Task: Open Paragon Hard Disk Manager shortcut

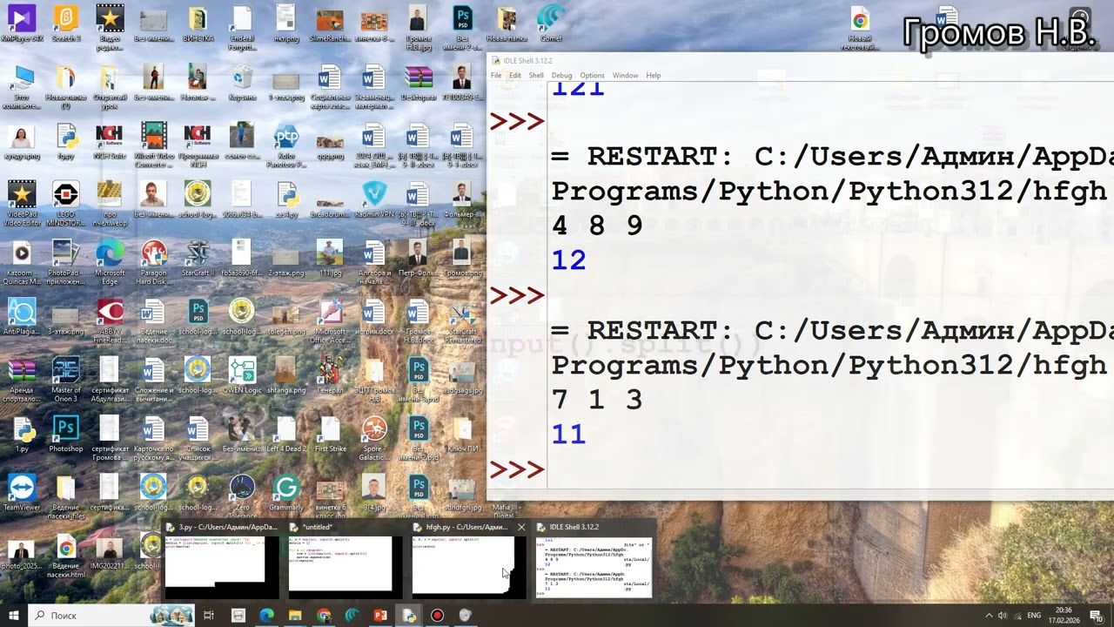Action: click(154, 263)
